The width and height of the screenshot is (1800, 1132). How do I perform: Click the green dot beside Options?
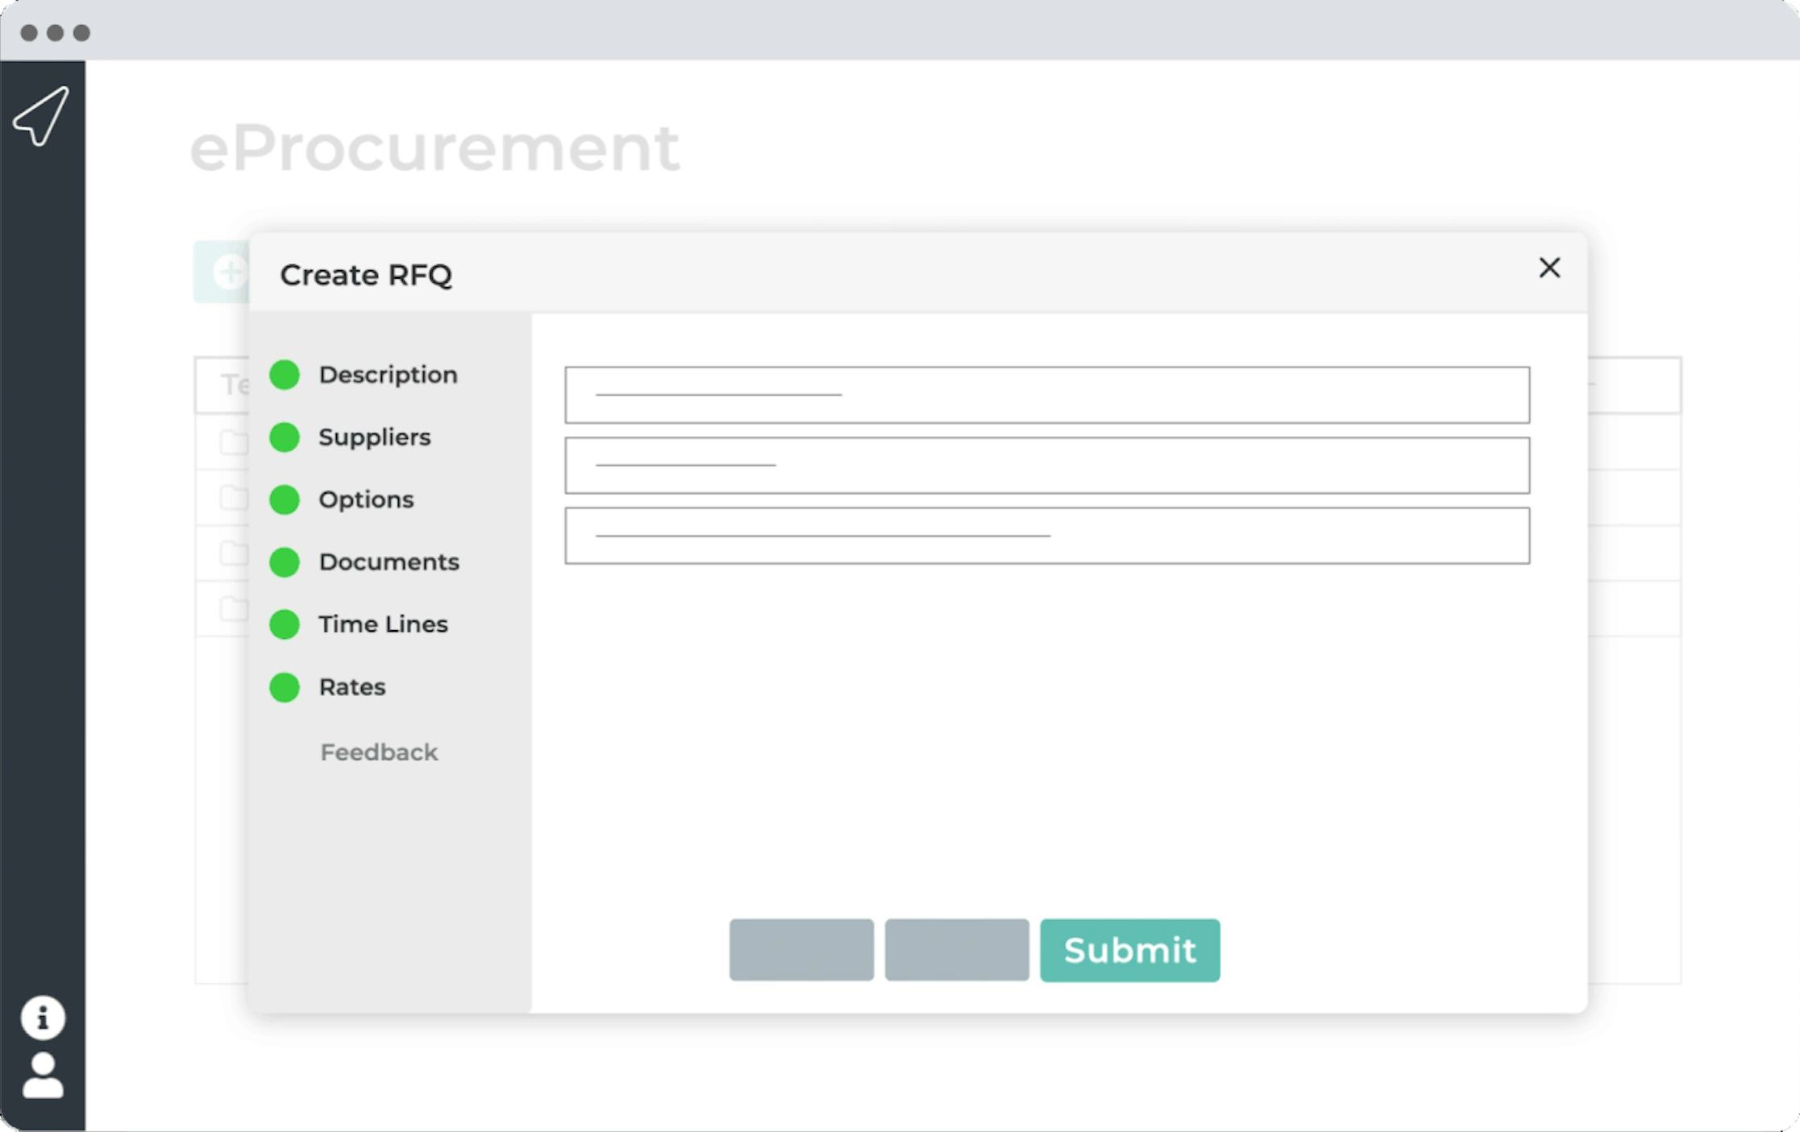[x=285, y=500]
